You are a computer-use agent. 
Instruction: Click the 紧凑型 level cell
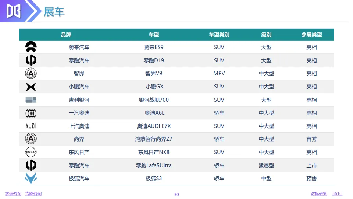266,165
